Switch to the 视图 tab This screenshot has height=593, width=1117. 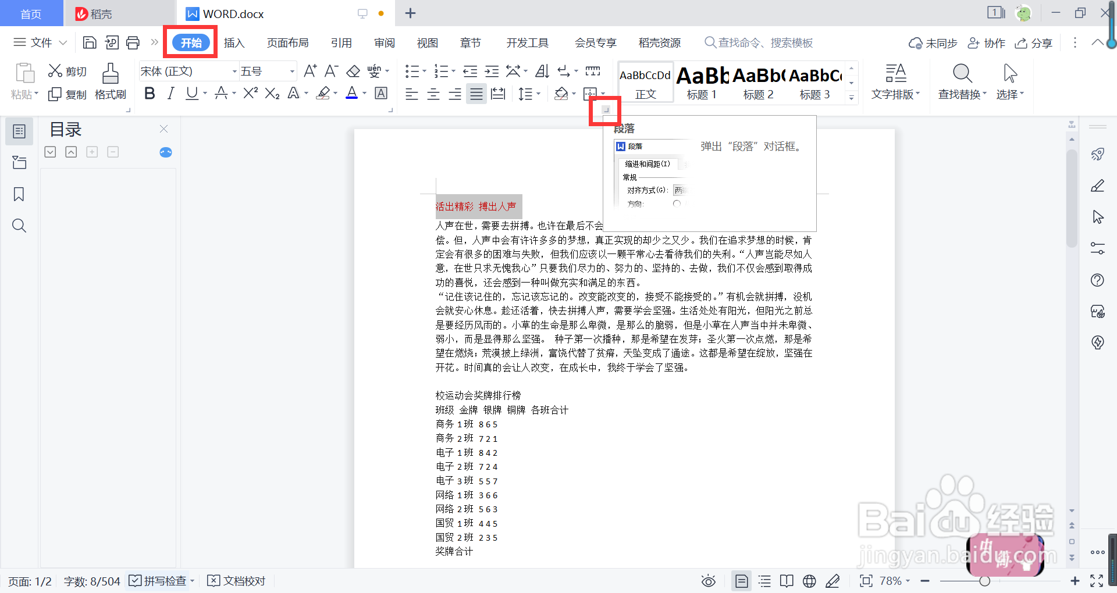[x=427, y=43]
